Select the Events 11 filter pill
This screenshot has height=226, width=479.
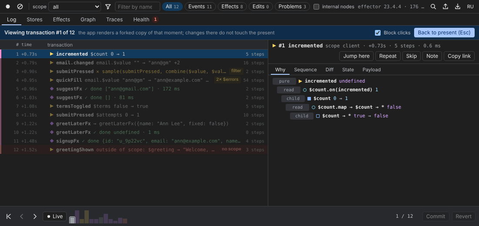tap(200, 7)
